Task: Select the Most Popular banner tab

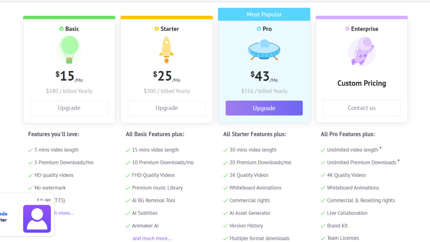Action: (x=264, y=14)
